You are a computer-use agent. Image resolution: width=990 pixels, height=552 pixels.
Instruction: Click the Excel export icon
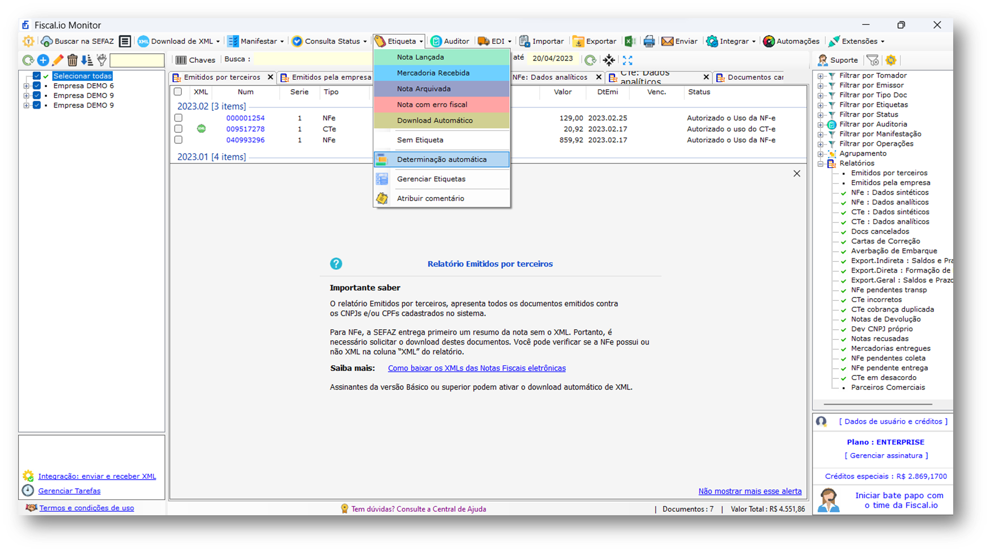point(630,41)
